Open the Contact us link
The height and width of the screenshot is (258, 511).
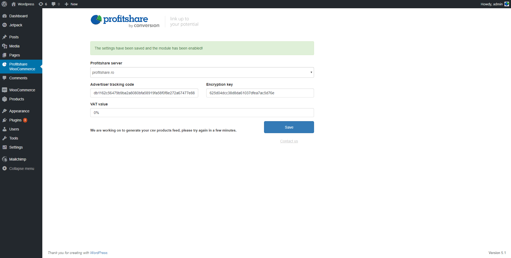coord(289,141)
